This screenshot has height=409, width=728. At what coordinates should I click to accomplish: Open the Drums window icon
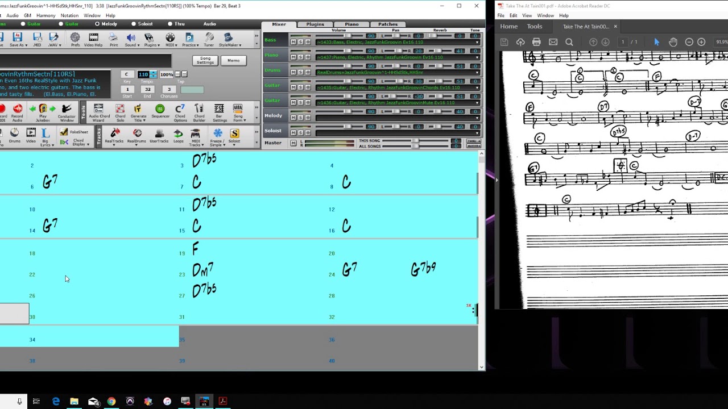(x=14, y=135)
